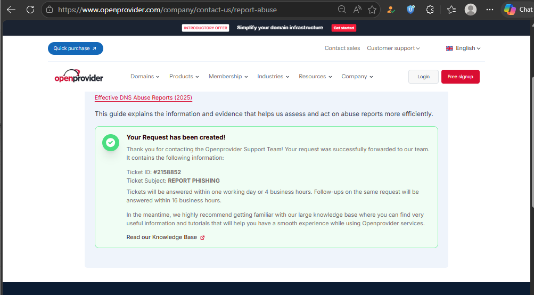Open Contact sales link
The width and height of the screenshot is (534, 295).
point(342,48)
